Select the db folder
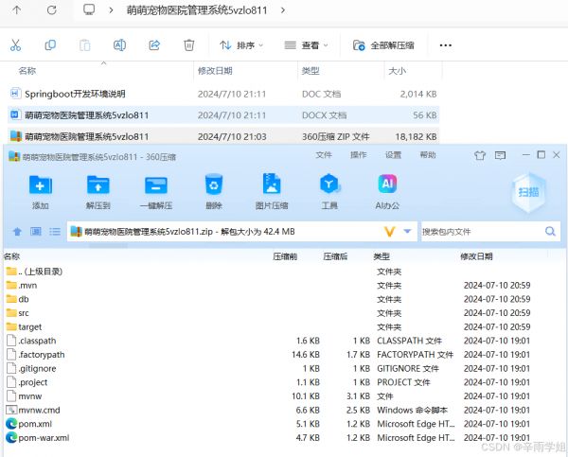Screen dimensions: 568x457 tap(18, 299)
